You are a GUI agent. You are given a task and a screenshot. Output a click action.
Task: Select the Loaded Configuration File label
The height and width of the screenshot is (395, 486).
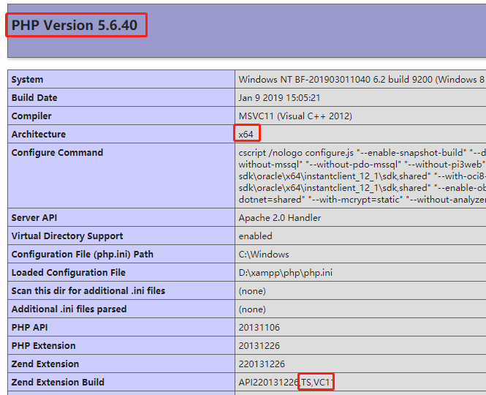point(68,272)
